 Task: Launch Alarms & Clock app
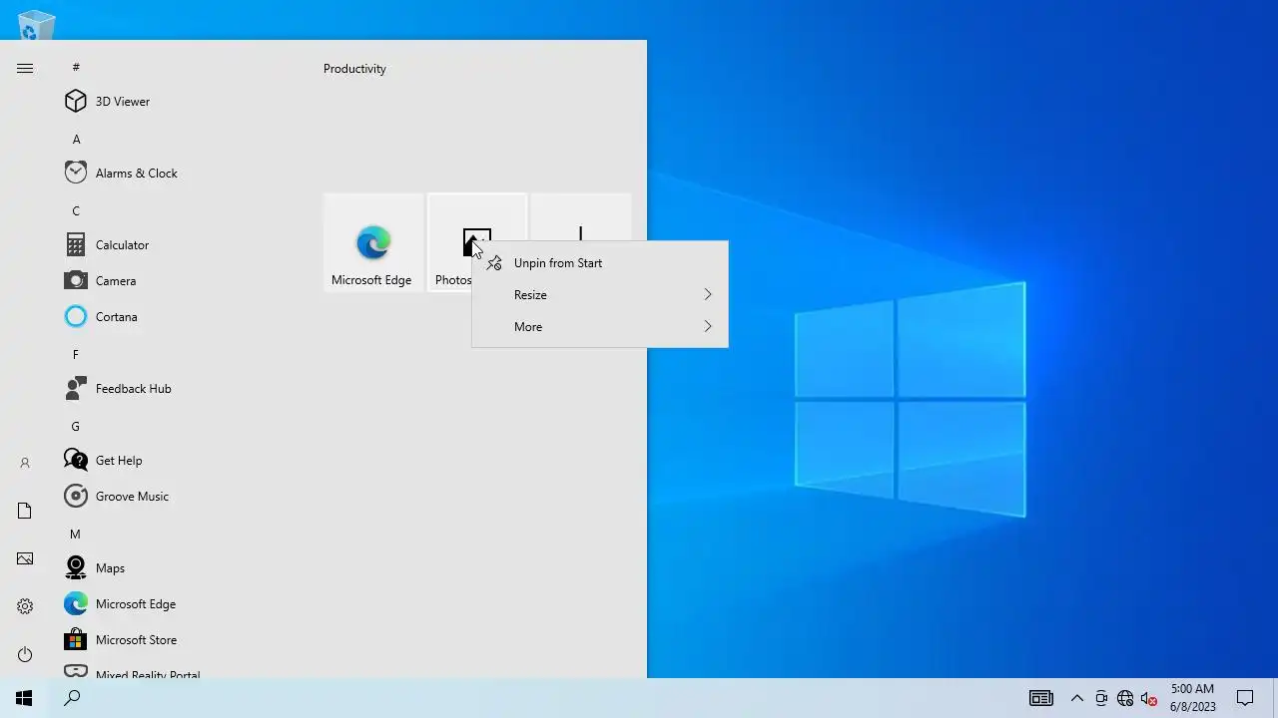(180, 174)
